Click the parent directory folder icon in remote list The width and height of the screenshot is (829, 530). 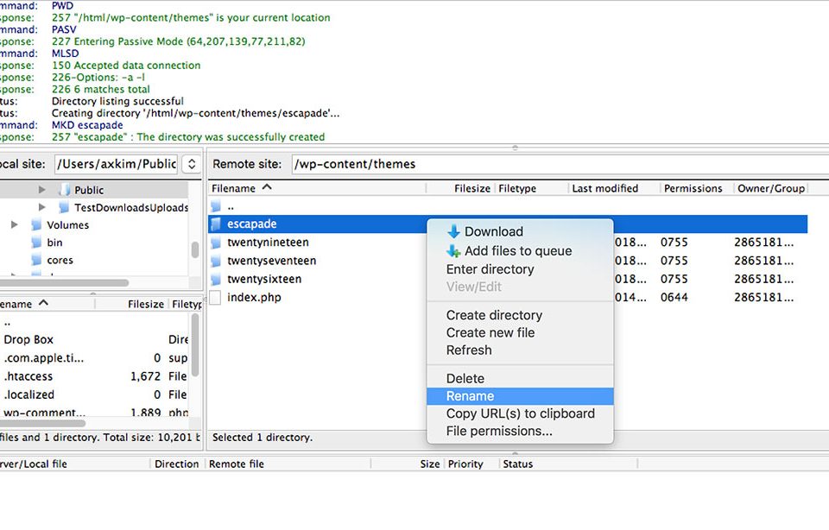pos(216,206)
